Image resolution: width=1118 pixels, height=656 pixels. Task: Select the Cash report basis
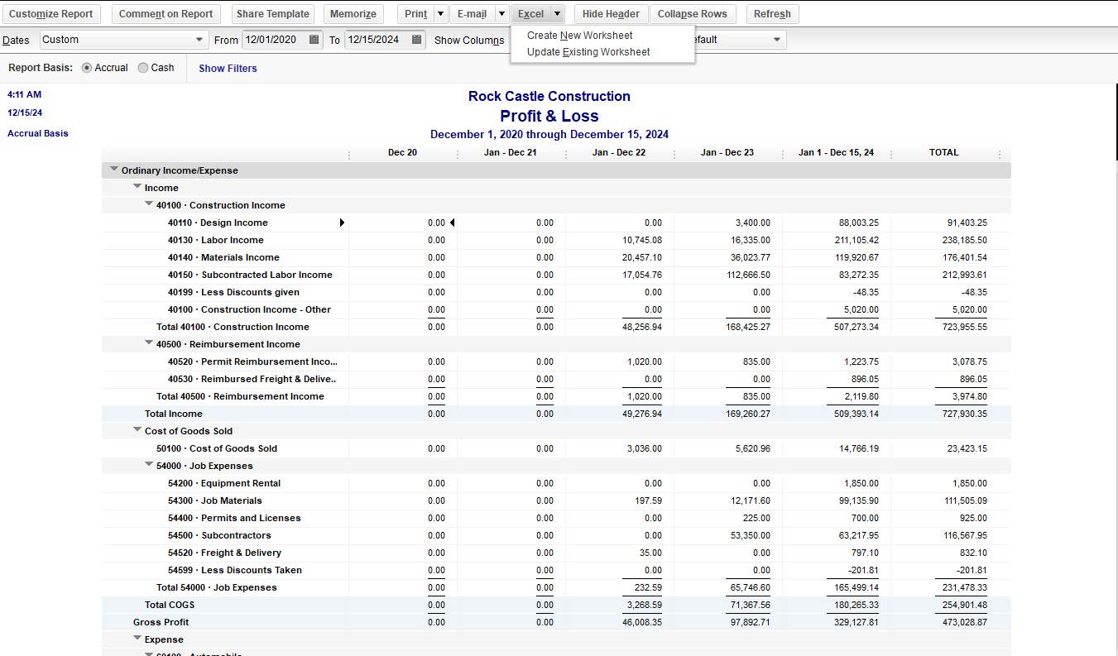143,68
